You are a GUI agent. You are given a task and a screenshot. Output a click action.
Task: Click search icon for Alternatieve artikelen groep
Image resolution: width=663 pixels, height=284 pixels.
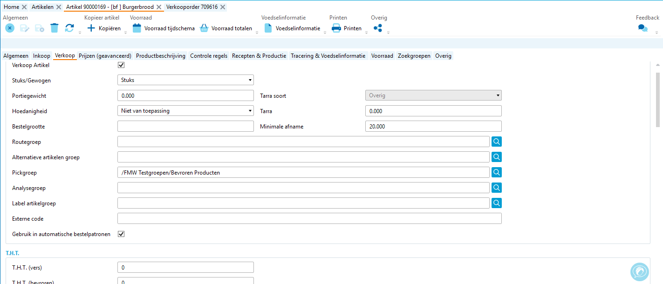point(497,157)
